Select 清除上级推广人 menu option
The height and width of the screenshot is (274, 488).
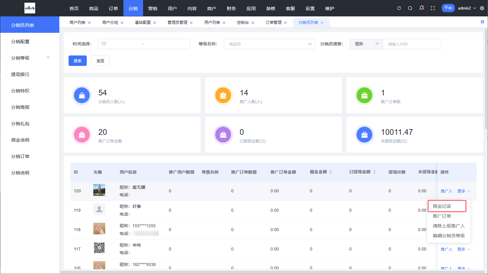[449, 226]
